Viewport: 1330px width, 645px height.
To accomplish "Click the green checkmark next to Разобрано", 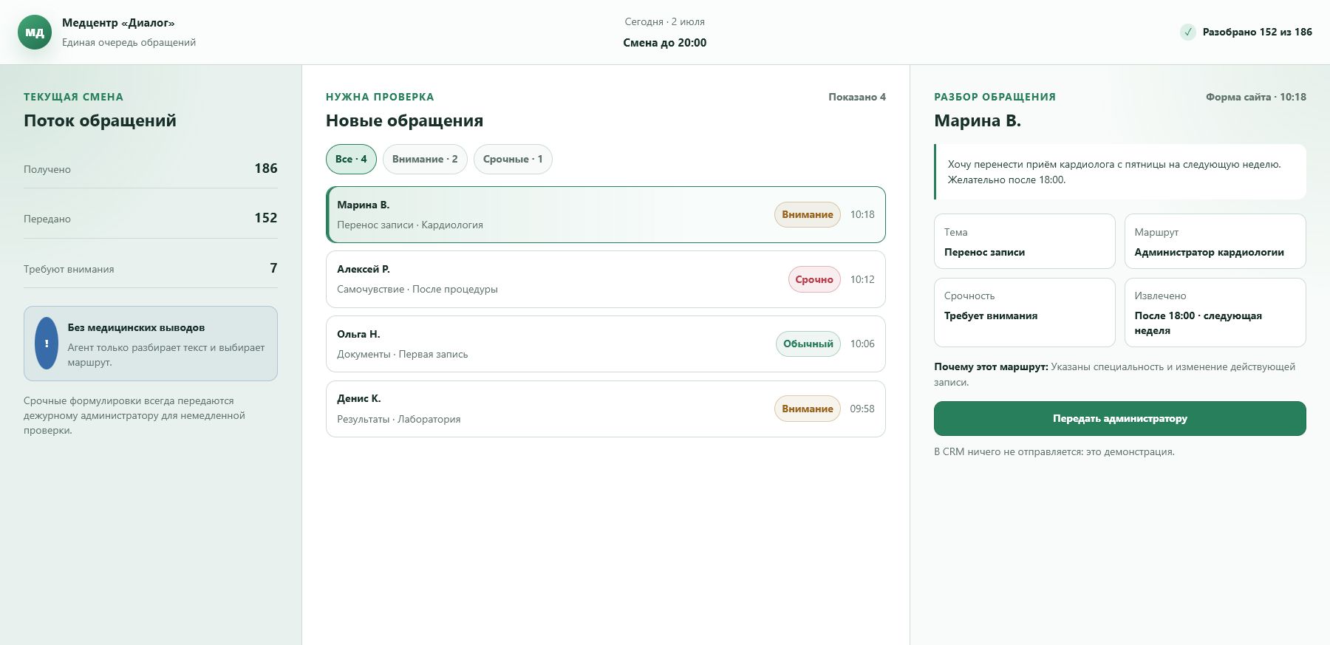I will [1187, 32].
